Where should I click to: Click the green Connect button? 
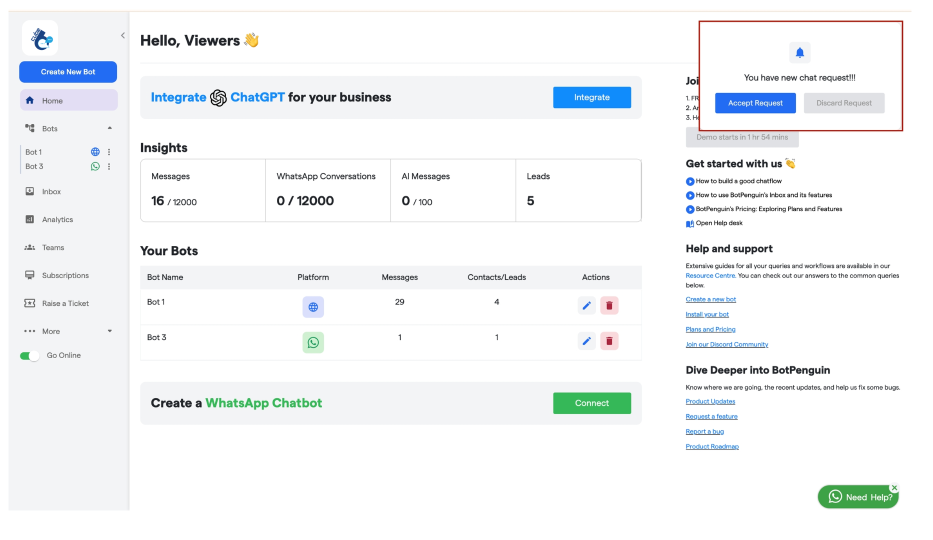pos(592,403)
